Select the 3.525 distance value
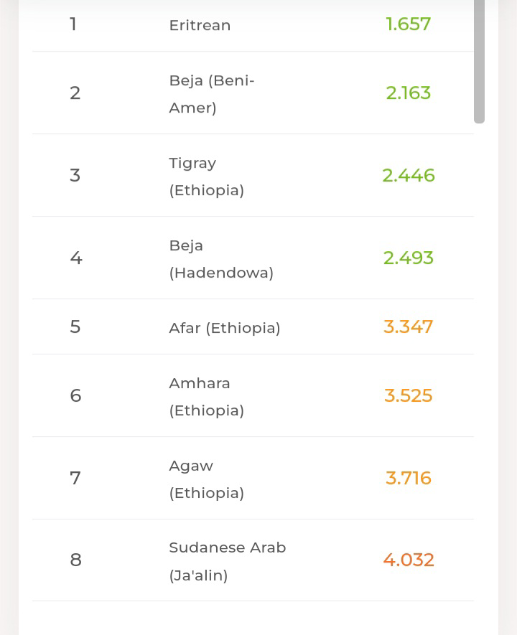Viewport: 517px width, 635px height. tap(408, 396)
